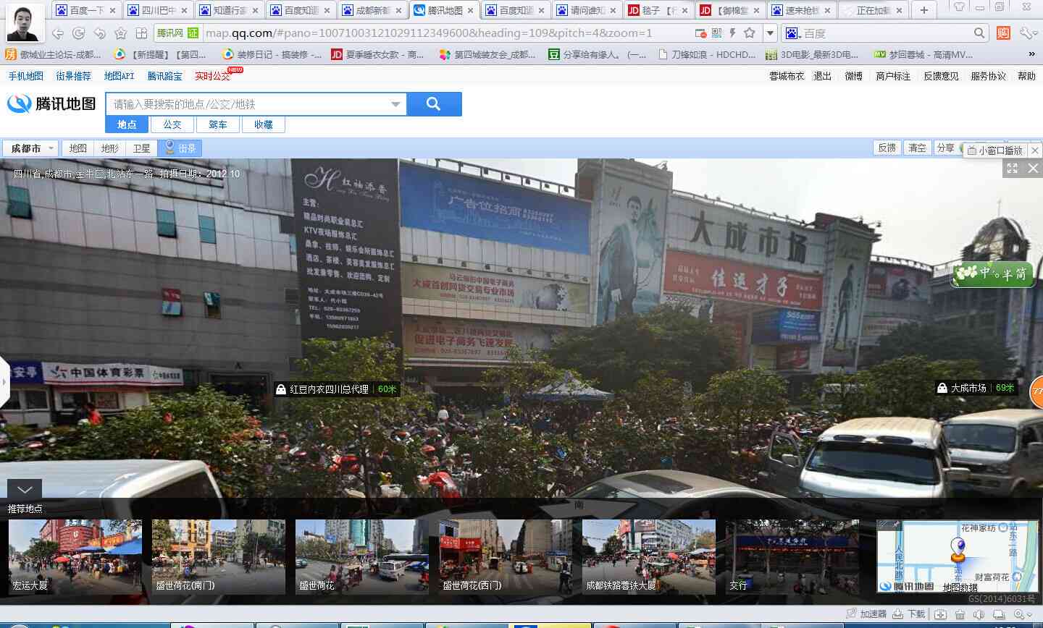
Task: Select the 驾车 search tab
Action: click(x=218, y=124)
